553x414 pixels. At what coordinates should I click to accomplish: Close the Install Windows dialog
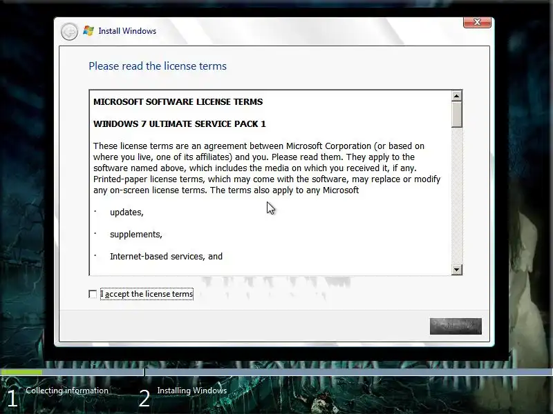point(477,22)
